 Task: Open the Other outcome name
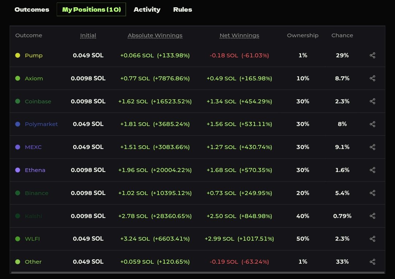click(x=33, y=261)
